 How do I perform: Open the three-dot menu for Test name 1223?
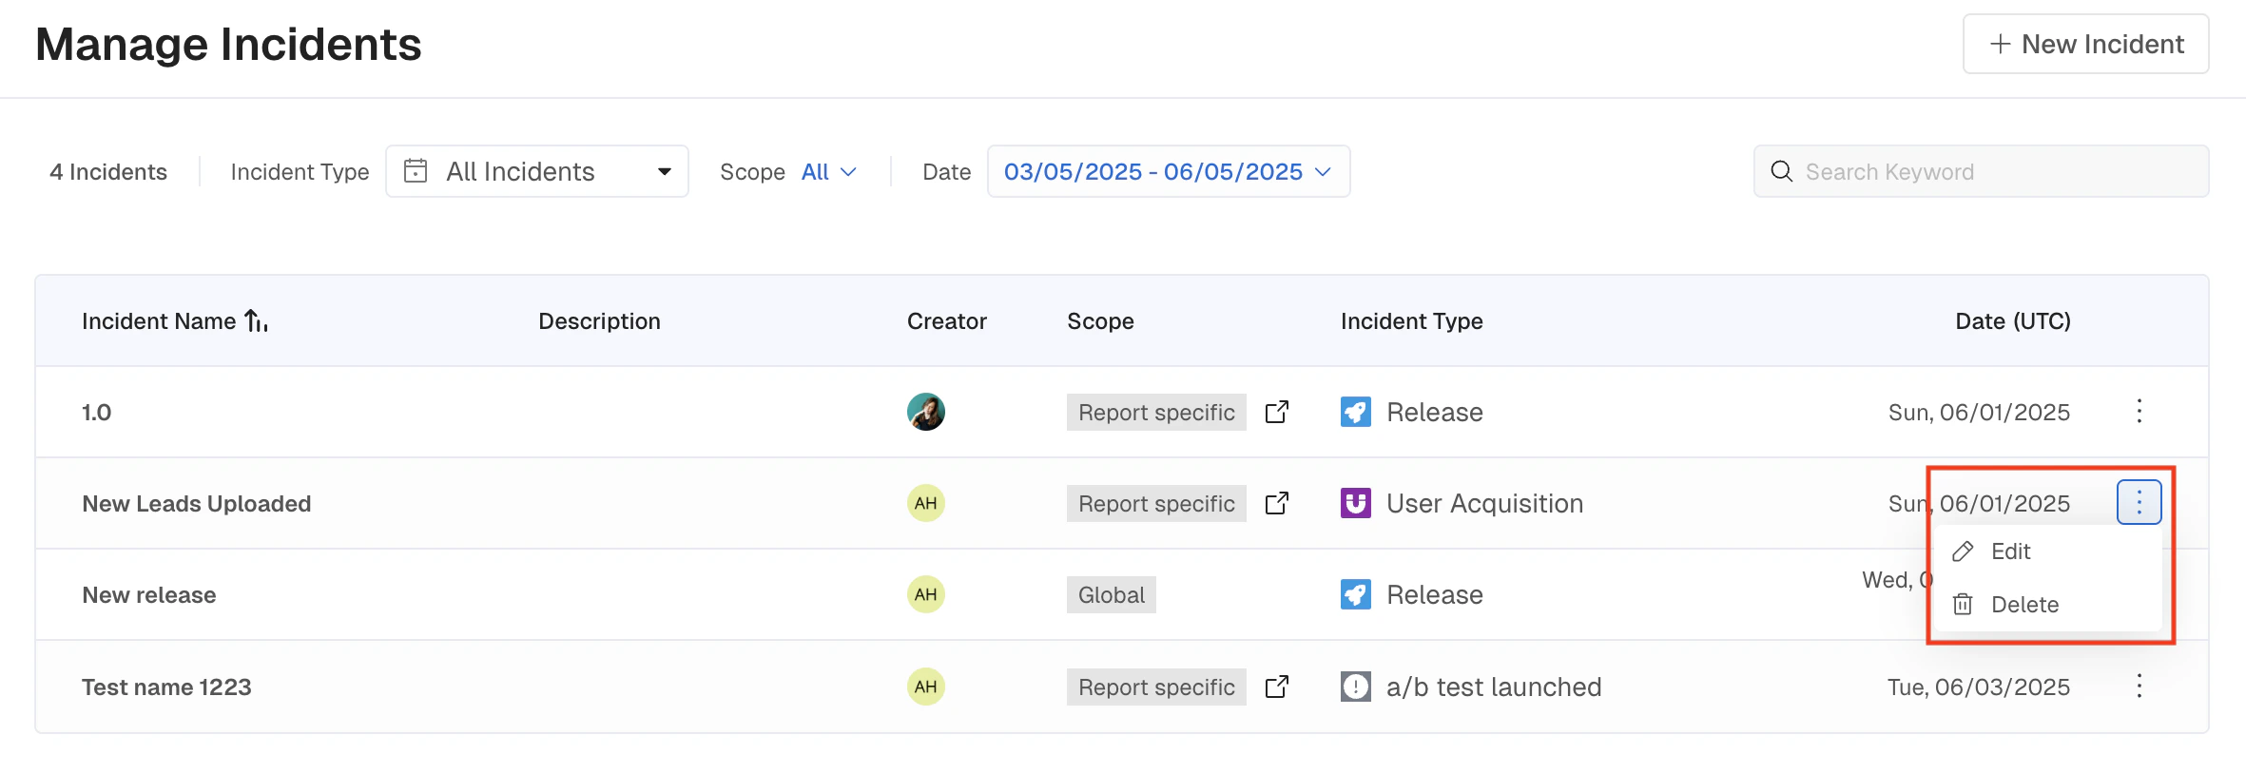coord(2139,687)
